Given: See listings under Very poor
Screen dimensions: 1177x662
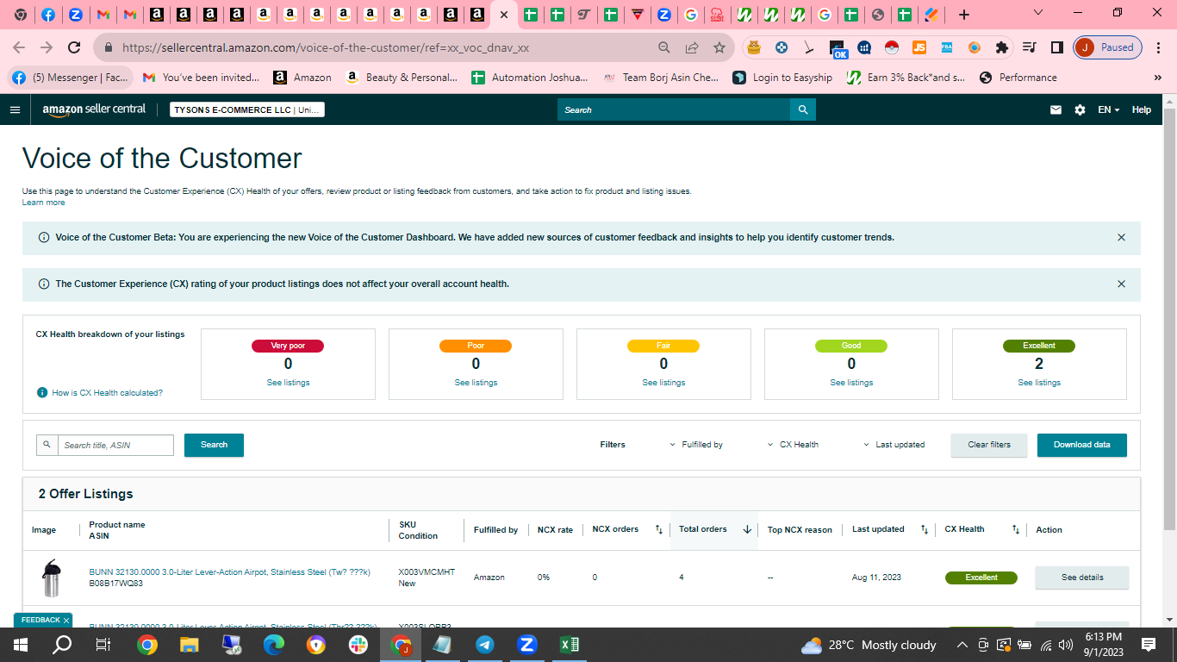Looking at the screenshot, I should [x=288, y=383].
